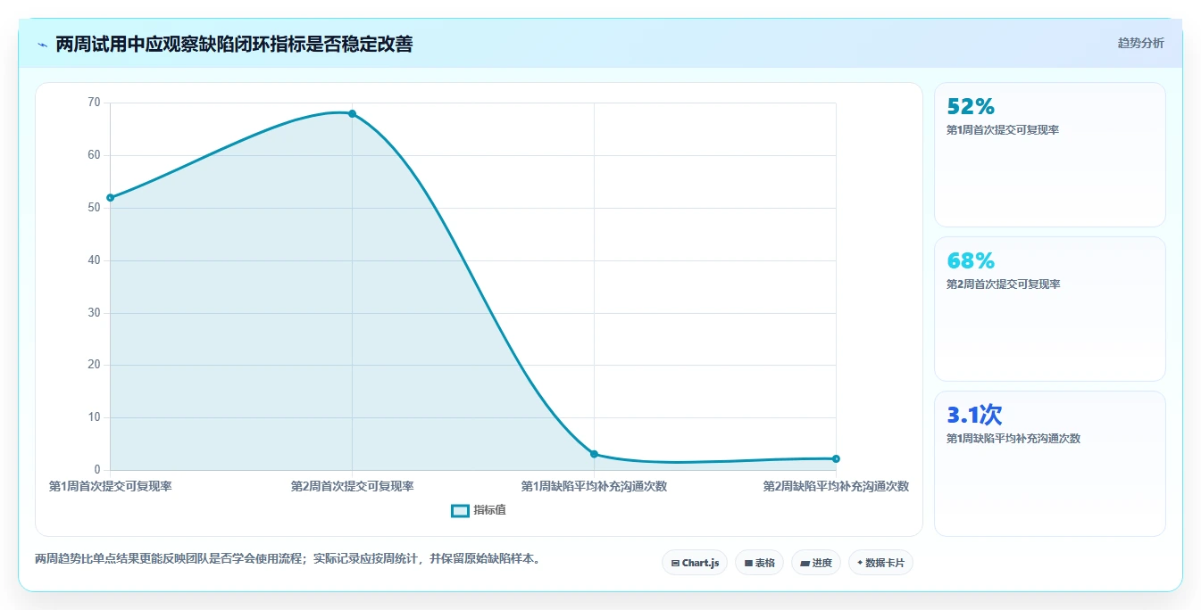The width and height of the screenshot is (1201, 610).
Task: Click the y-axis tick 20
Action: tap(94, 365)
